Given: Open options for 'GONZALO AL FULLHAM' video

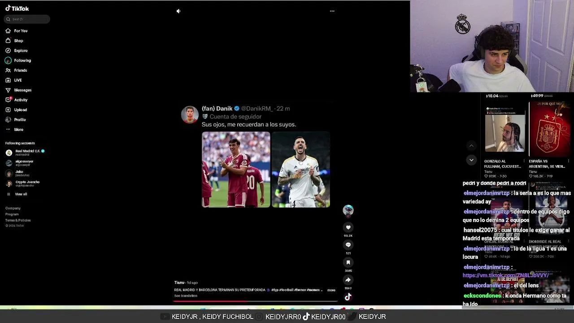Looking at the screenshot, I should [x=524, y=161].
